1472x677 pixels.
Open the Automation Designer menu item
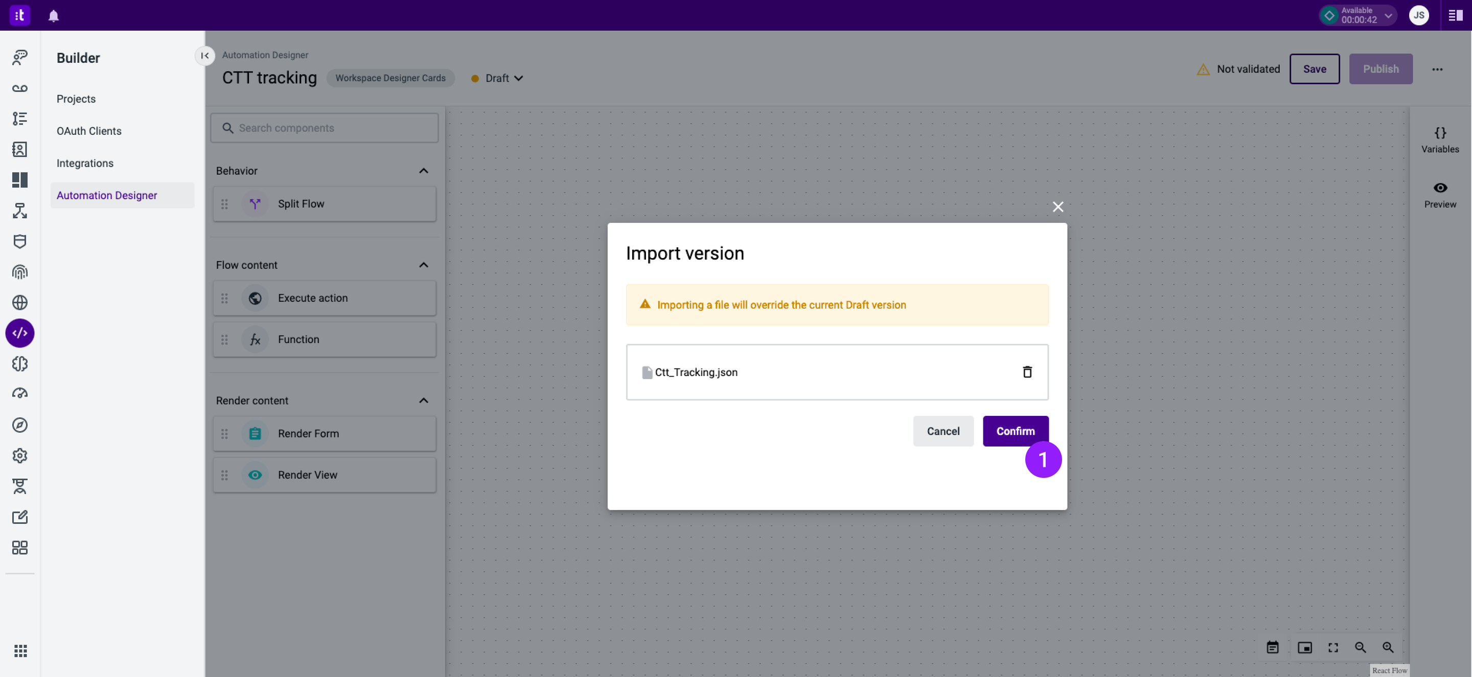pos(106,195)
